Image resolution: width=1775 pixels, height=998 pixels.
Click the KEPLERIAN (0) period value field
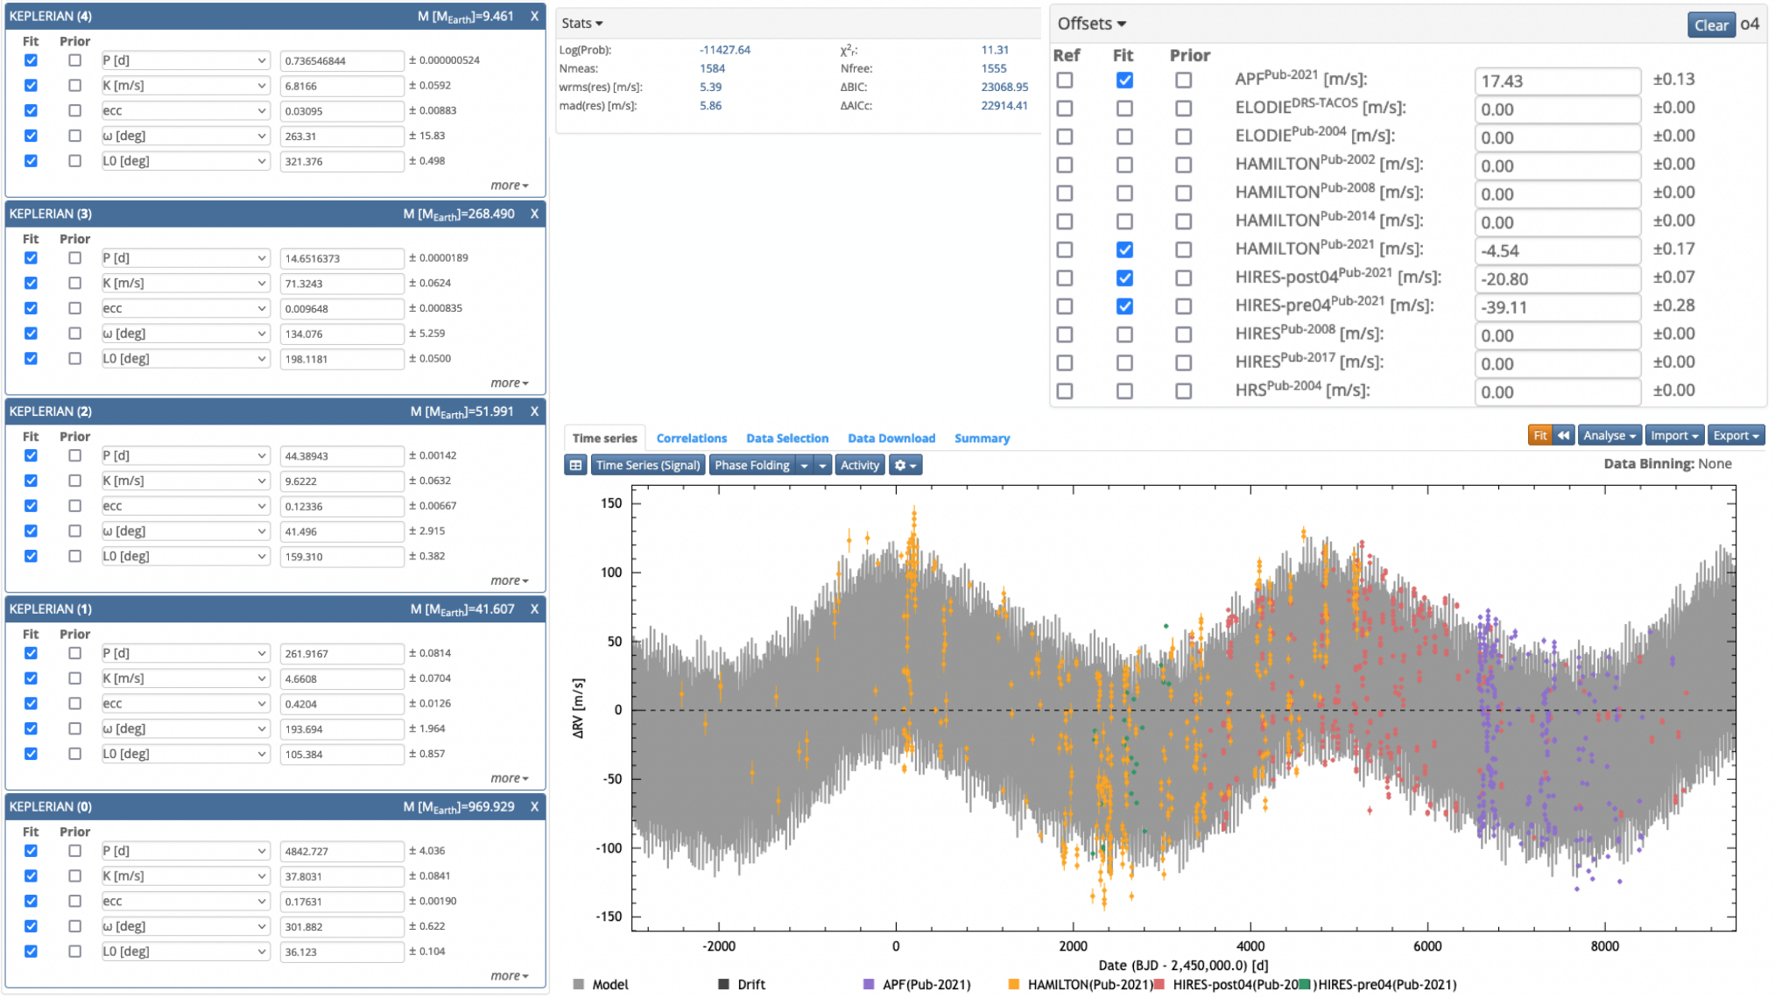click(342, 852)
